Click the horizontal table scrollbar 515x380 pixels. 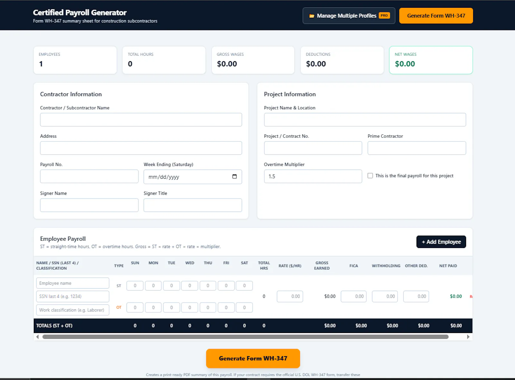point(245,337)
